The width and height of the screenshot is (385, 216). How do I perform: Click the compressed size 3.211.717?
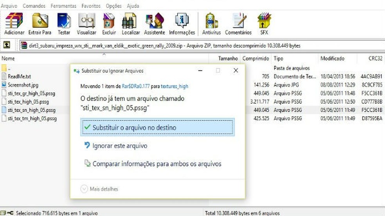(260, 102)
